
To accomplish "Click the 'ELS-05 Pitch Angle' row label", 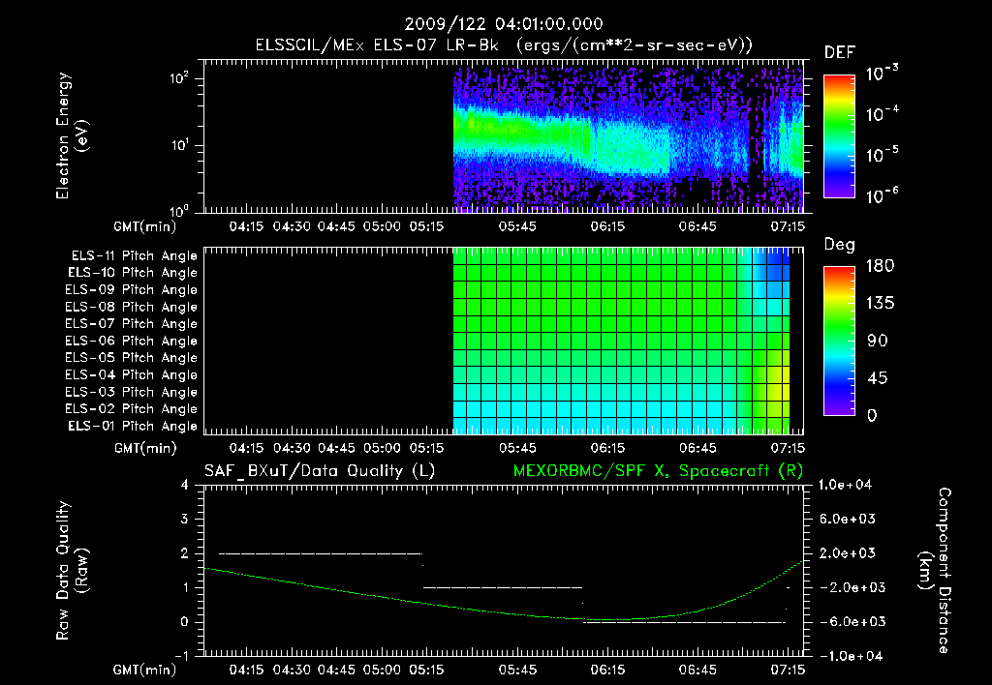I will coord(132,358).
